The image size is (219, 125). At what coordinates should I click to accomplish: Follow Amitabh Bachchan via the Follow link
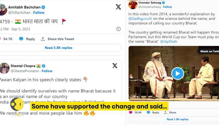click(x=38, y=12)
